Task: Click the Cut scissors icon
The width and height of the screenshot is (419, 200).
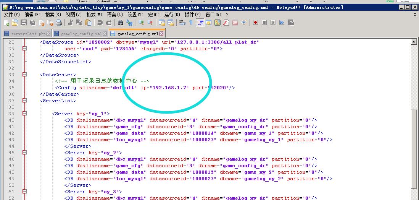Action: 70,23
